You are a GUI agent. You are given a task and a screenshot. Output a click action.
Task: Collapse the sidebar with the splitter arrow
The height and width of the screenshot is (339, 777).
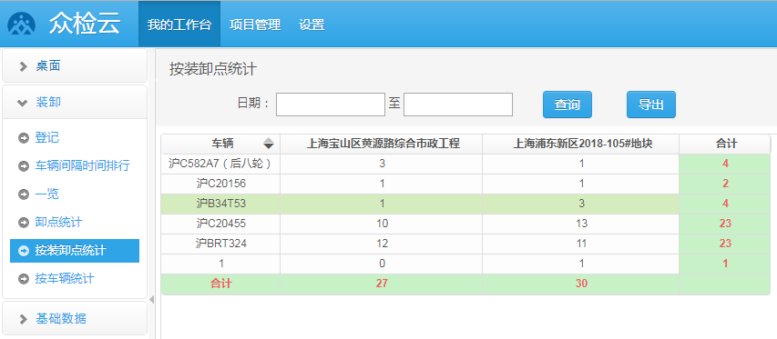[x=151, y=300]
